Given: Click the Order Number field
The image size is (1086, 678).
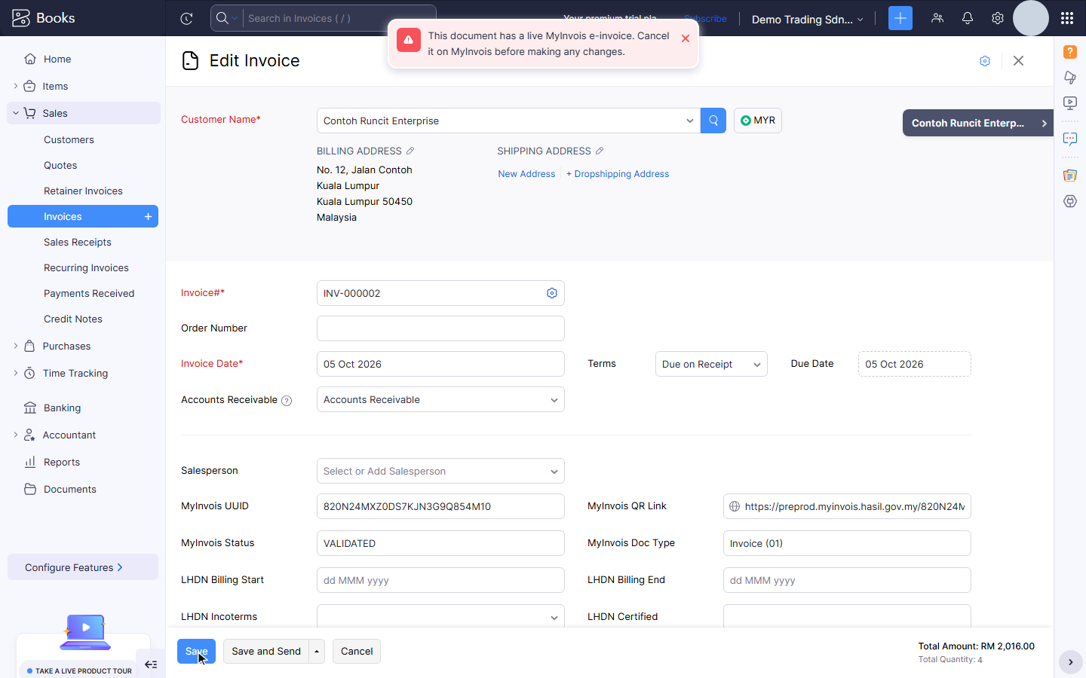Looking at the screenshot, I should click(440, 328).
